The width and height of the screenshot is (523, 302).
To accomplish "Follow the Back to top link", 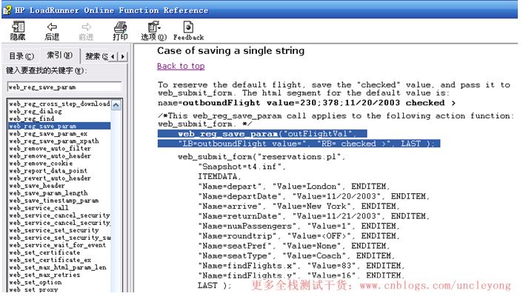I will pyautogui.click(x=181, y=66).
